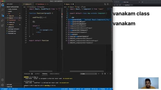Click the notifications bell in status bar
Viewport: 161px width, 90px height.
[x=110, y=89]
